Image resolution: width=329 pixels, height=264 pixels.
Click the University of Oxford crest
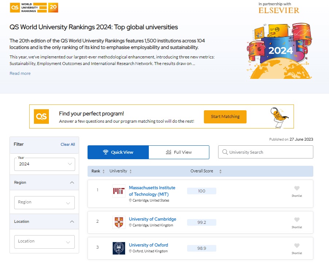[x=119, y=248]
